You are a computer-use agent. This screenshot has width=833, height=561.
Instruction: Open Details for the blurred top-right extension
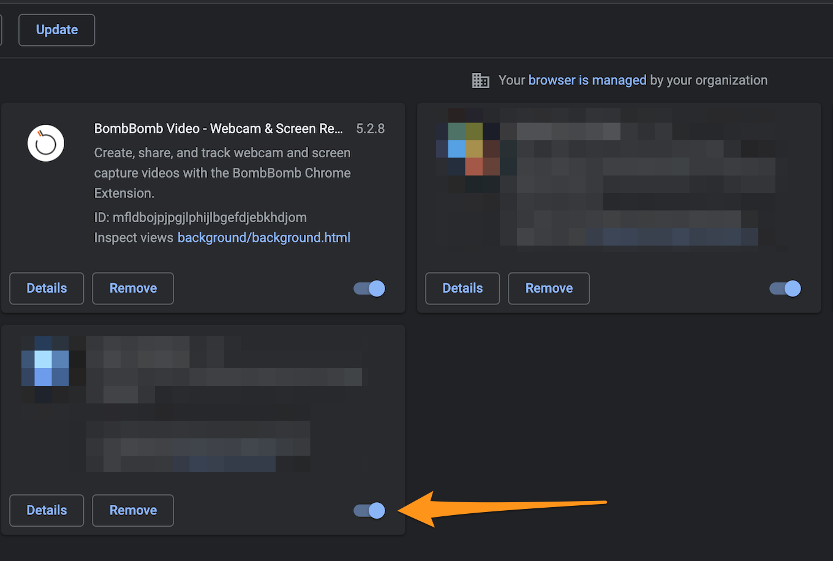tap(462, 288)
